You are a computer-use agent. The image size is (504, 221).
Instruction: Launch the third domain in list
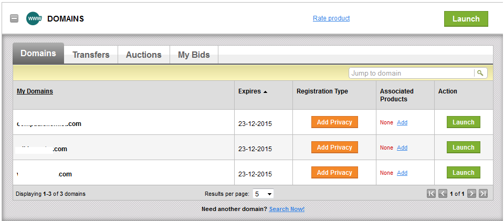coord(463,173)
